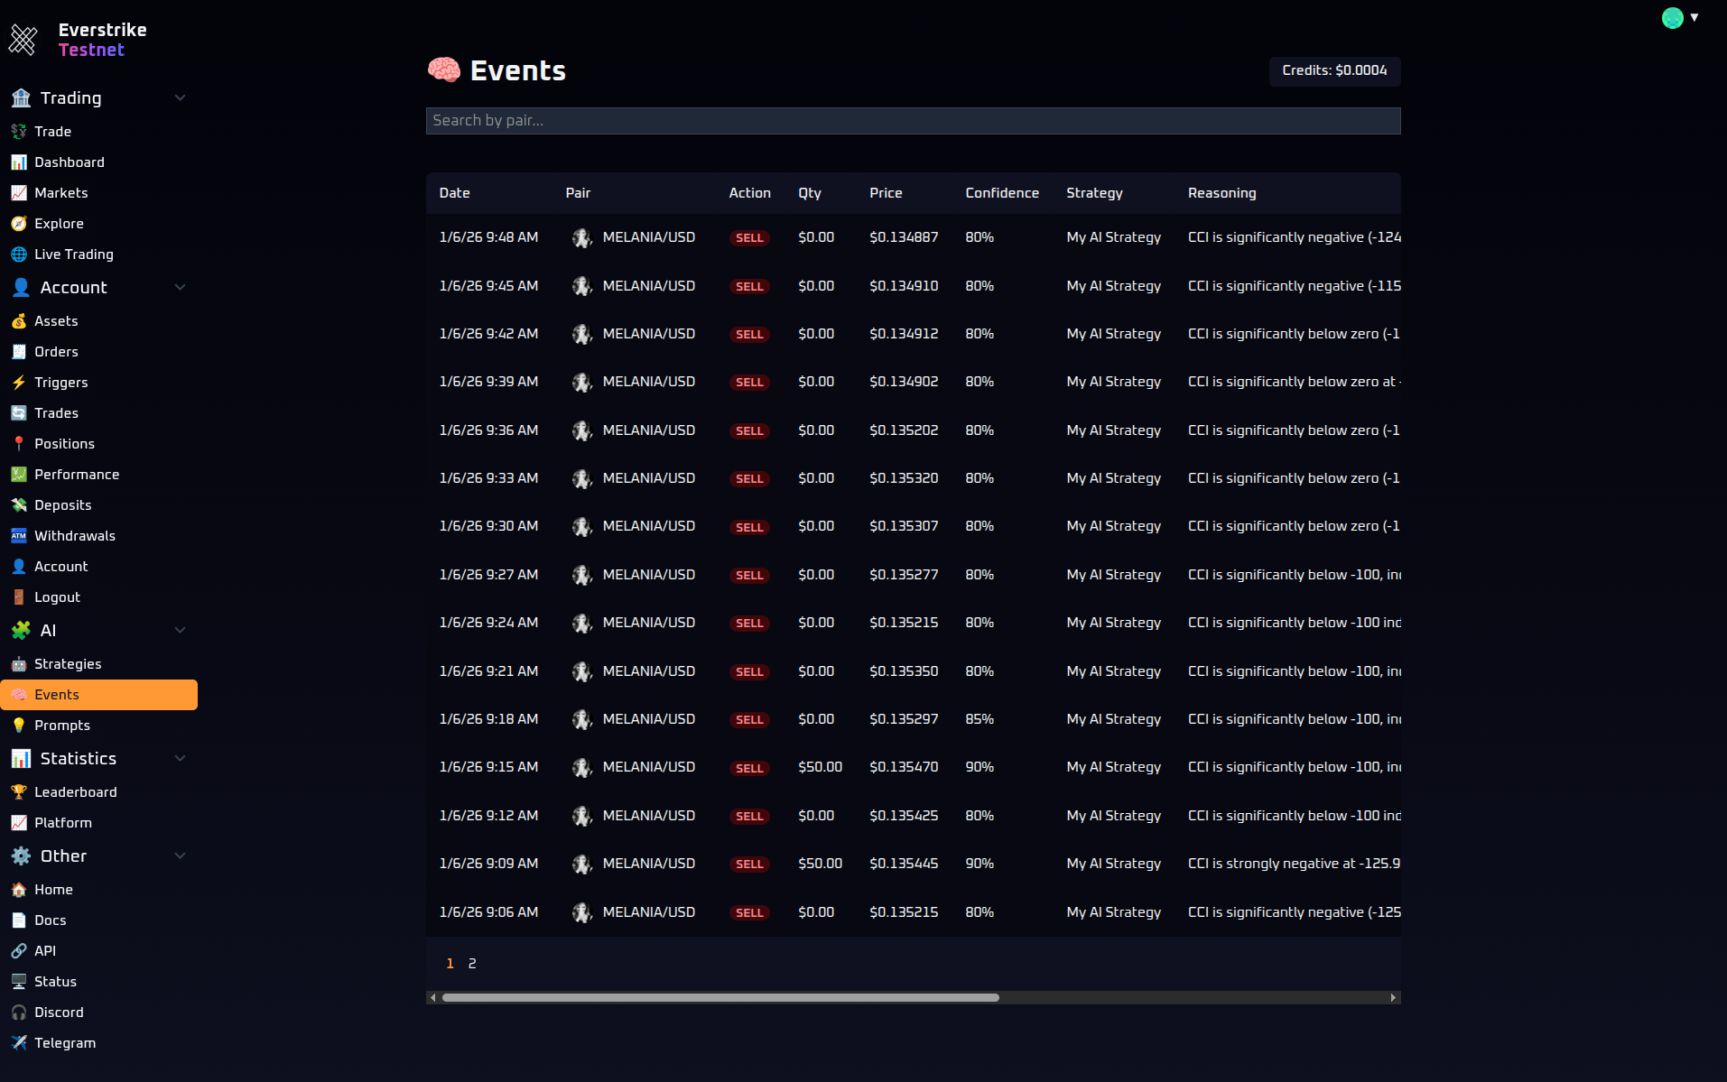
Task: Click the Credits balance button
Action: (x=1334, y=70)
